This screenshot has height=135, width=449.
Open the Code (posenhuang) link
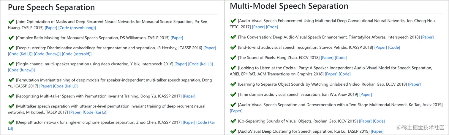click(x=77, y=28)
